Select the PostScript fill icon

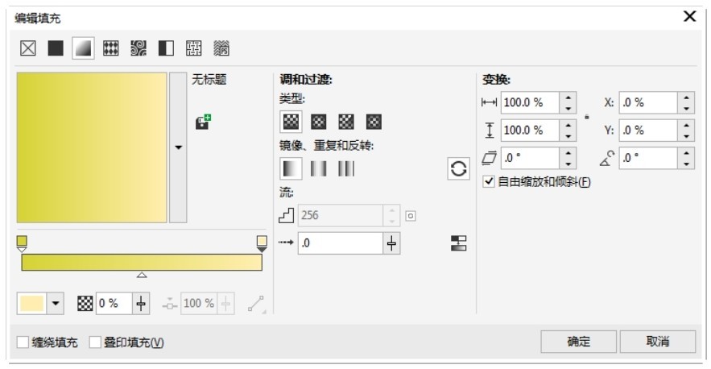[221, 48]
